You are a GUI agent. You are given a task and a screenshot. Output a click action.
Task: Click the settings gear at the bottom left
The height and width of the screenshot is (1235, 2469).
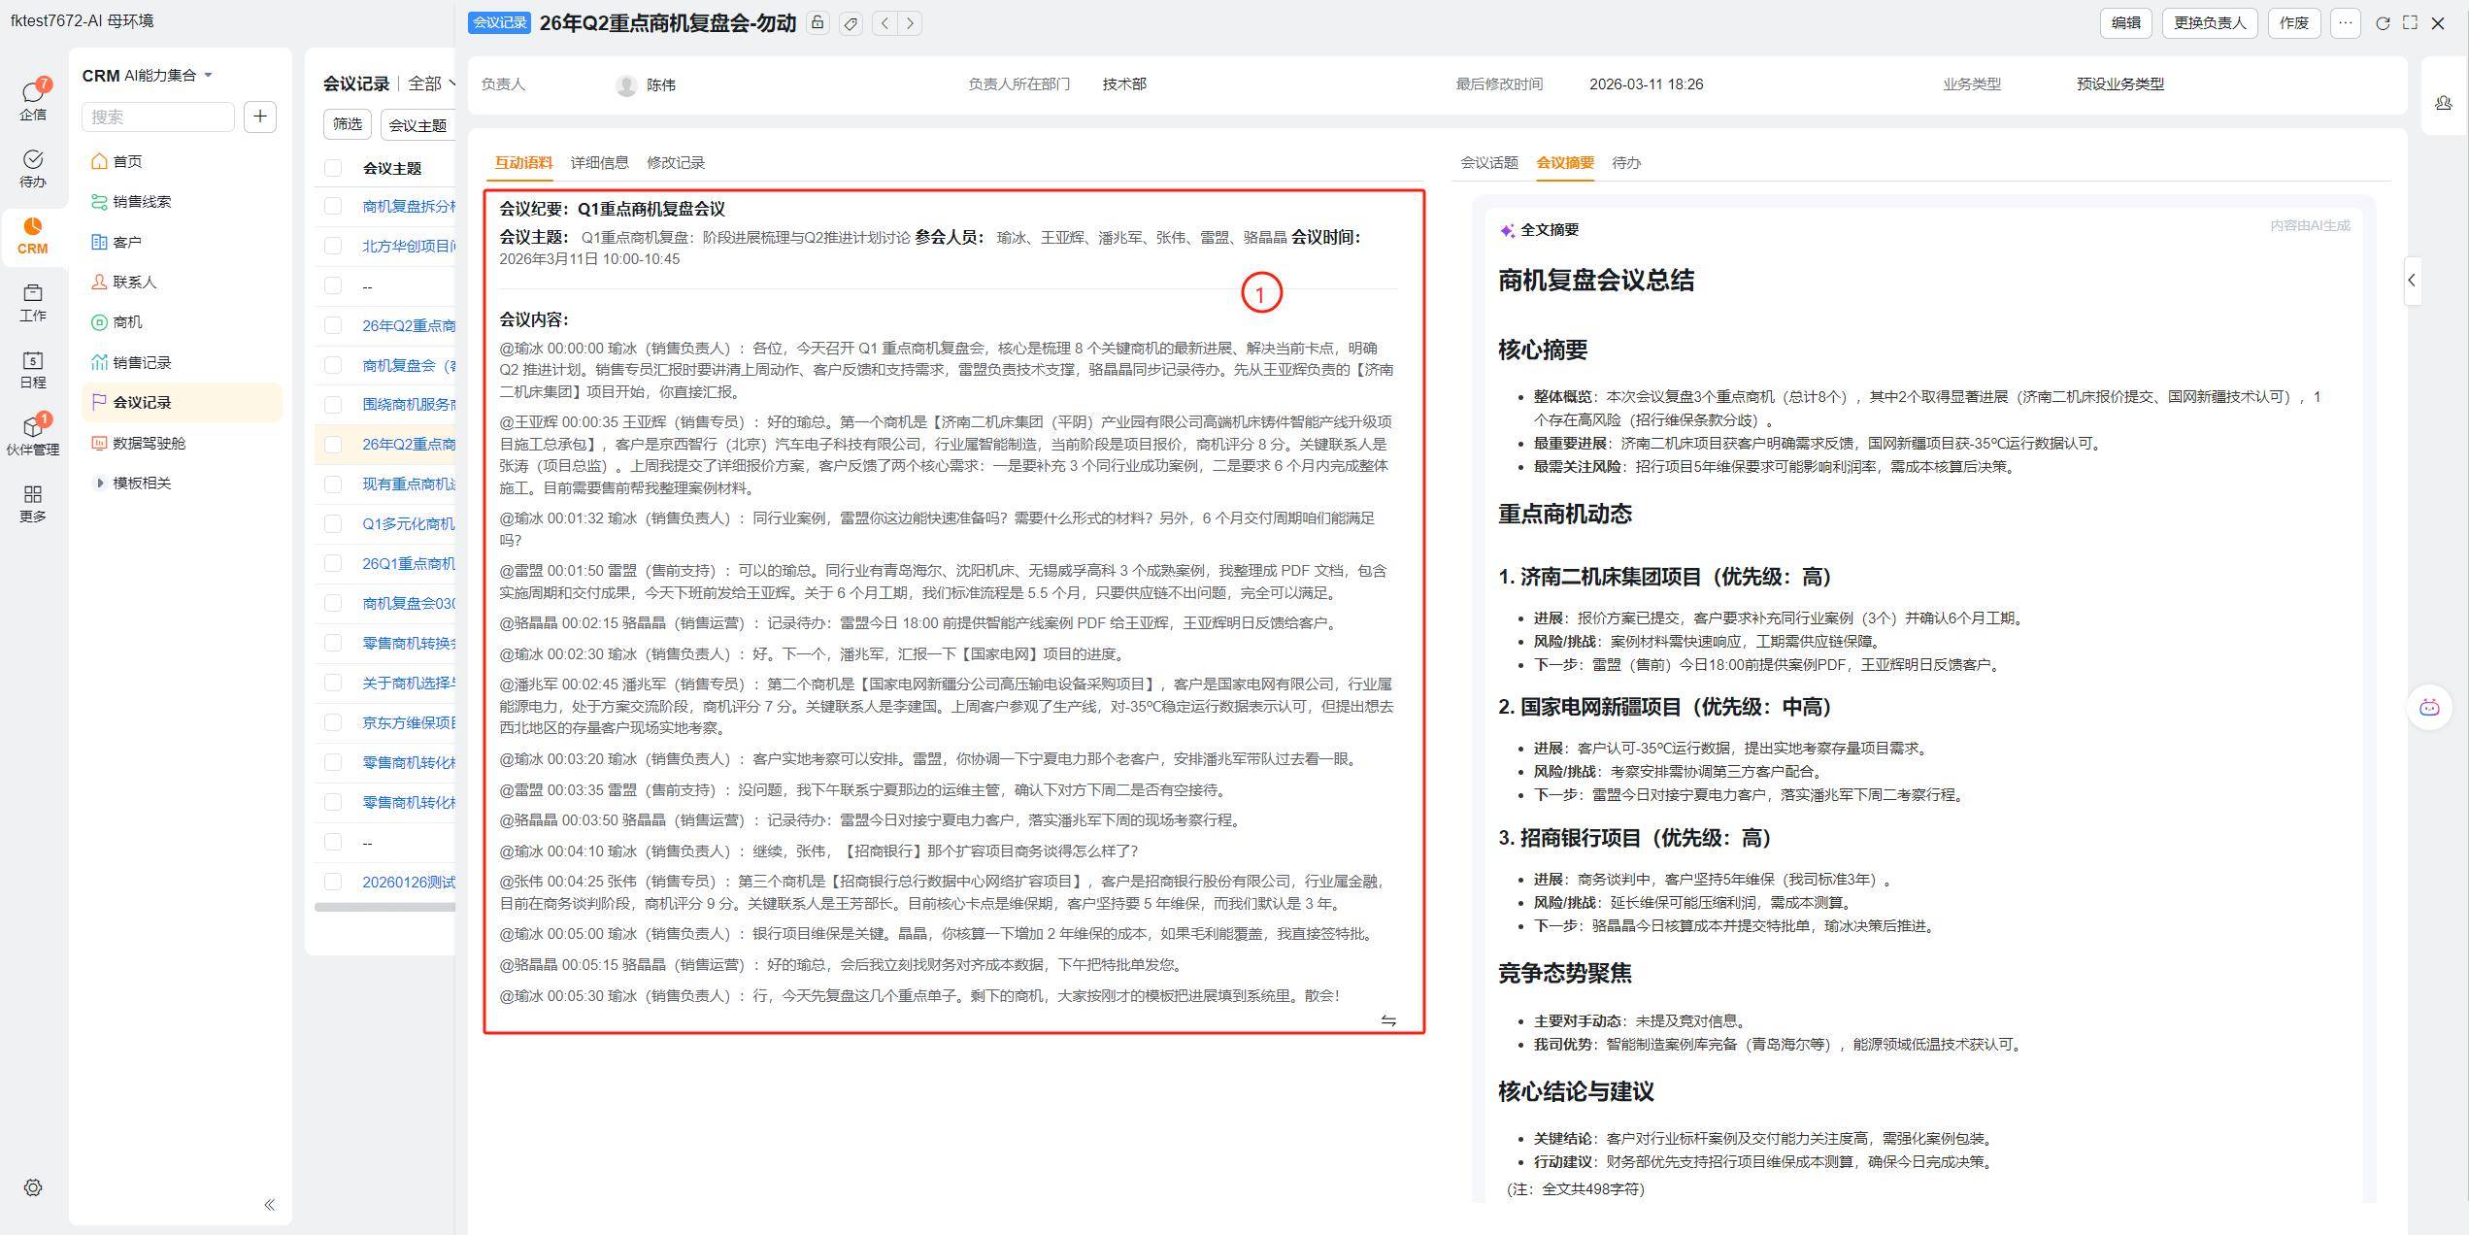point(33,1187)
